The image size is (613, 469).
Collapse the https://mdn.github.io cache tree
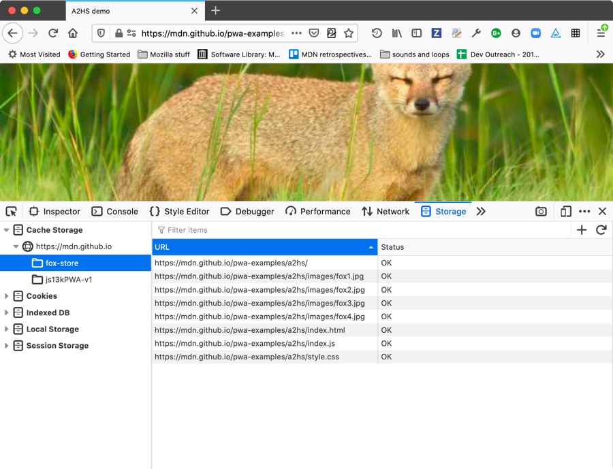15,246
